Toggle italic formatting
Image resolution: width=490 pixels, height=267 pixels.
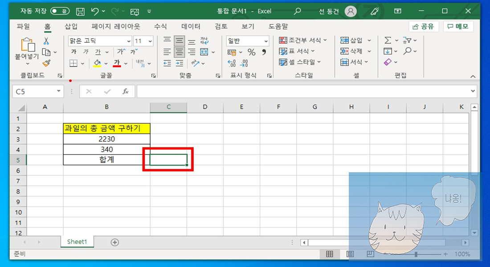coord(86,52)
